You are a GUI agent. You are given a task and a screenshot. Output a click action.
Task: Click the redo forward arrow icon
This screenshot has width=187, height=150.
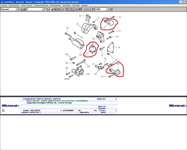coord(88,9)
